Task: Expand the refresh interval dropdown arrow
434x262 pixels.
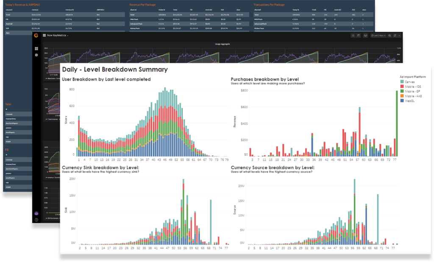Action: (x=399, y=36)
